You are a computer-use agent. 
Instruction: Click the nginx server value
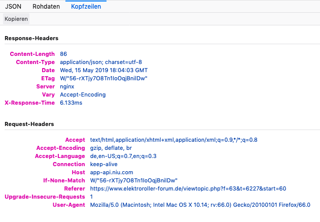[x=67, y=86]
